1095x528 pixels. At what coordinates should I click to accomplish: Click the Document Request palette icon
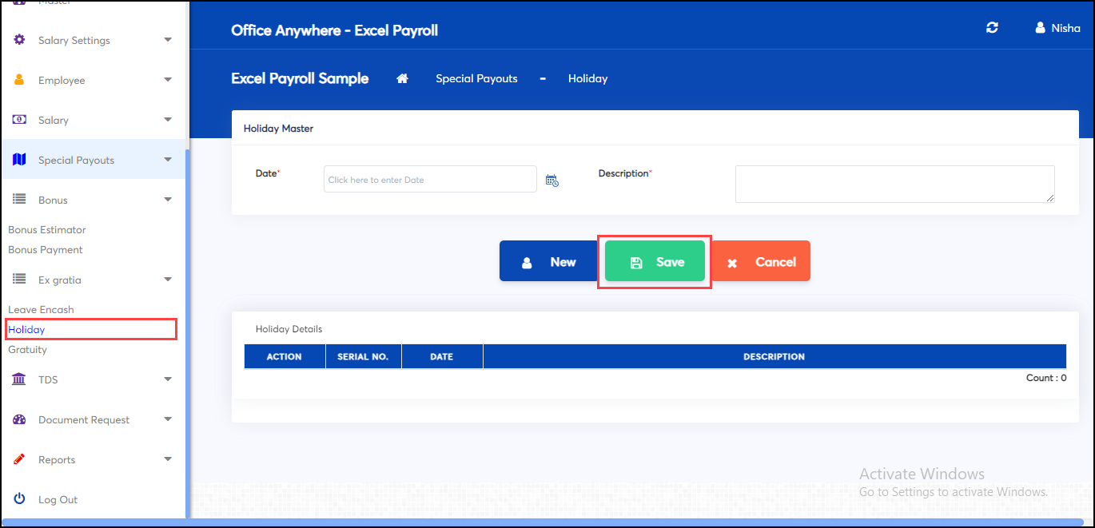[20, 419]
